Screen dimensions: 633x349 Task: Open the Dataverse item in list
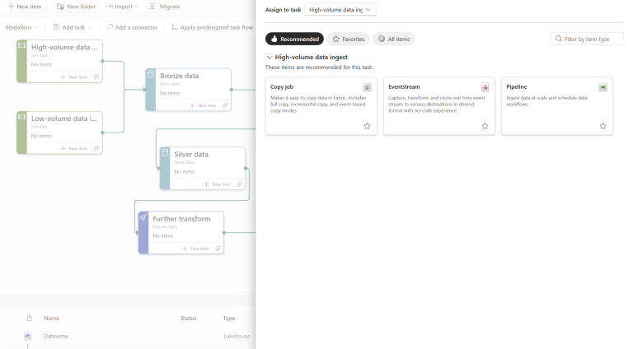(56, 336)
